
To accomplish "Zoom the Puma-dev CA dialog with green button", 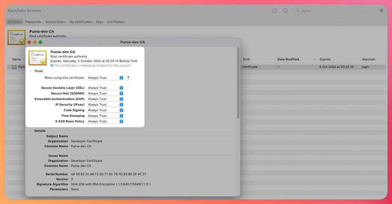I will (40, 42).
